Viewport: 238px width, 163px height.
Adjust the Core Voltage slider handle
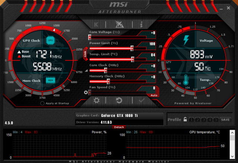pyautogui.click(x=90, y=37)
